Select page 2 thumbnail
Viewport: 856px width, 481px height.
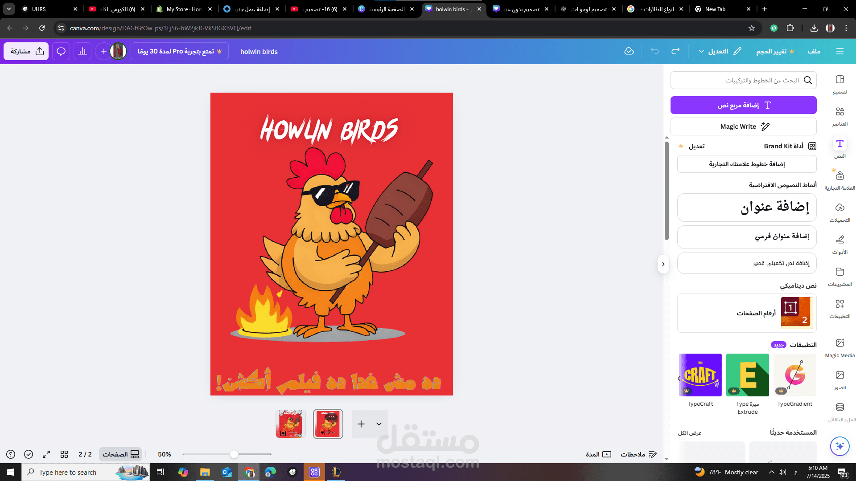pos(328,424)
